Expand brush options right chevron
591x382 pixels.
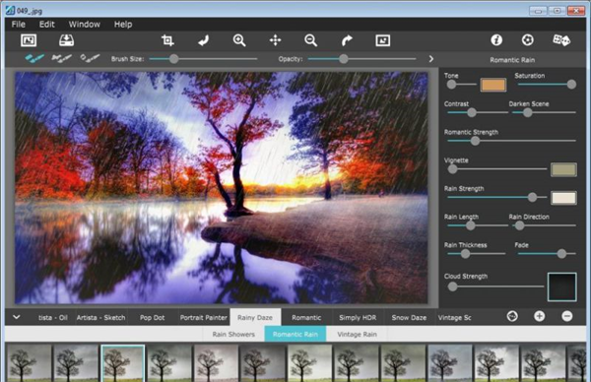pos(431,59)
